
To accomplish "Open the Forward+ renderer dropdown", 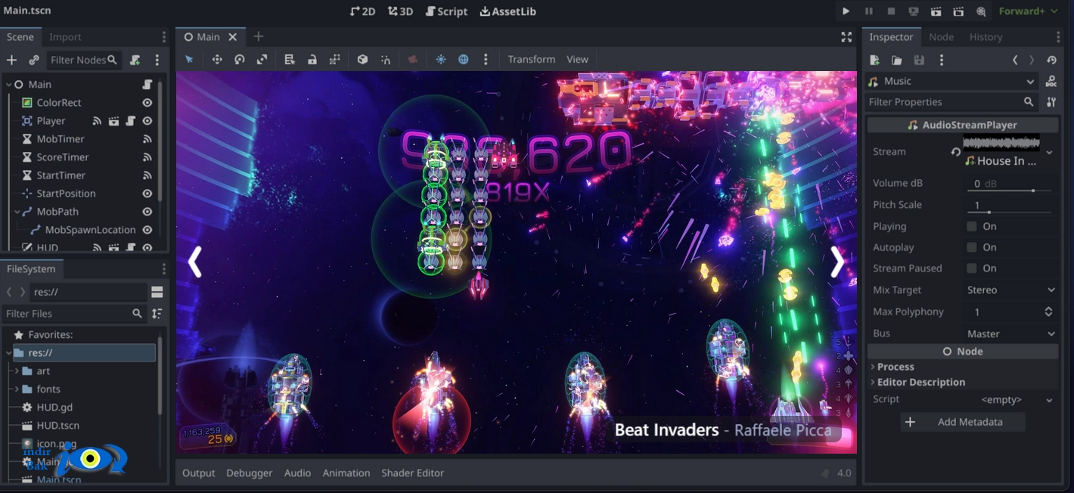I will coord(1029,11).
